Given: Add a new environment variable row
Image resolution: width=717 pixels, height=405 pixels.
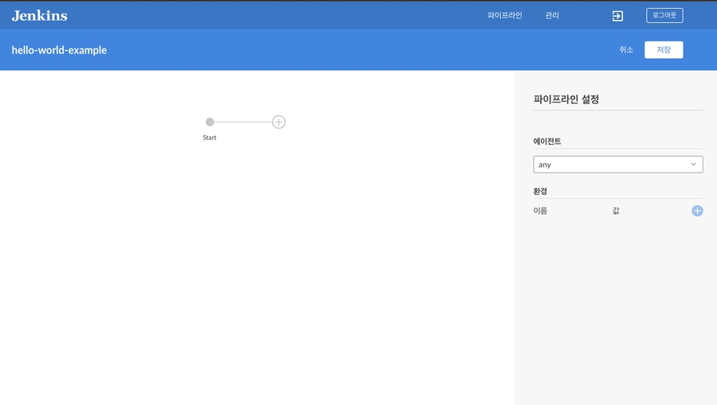Looking at the screenshot, I should coord(697,211).
